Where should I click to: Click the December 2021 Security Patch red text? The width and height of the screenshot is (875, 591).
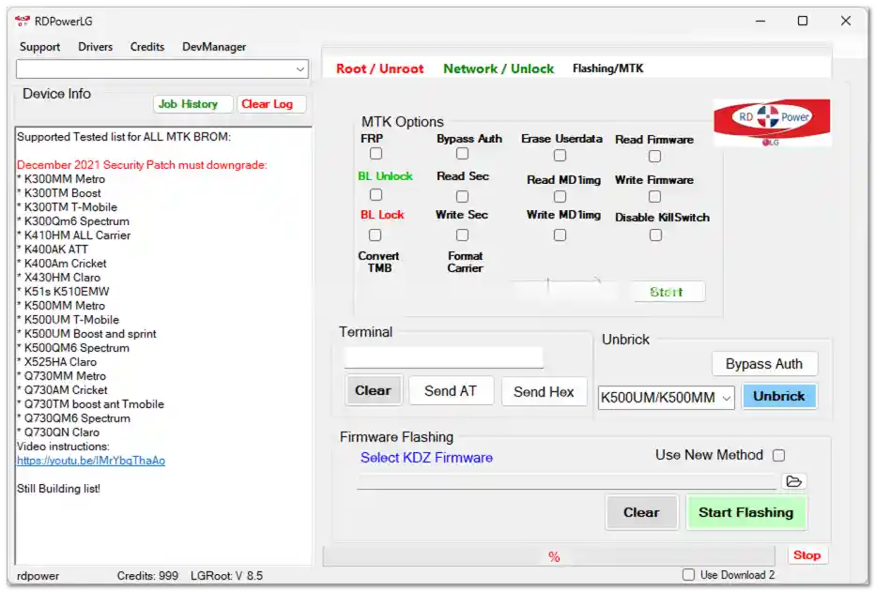(x=142, y=165)
